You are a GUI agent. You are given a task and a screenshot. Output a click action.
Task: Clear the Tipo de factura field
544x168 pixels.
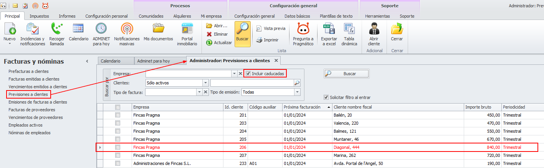point(205,92)
